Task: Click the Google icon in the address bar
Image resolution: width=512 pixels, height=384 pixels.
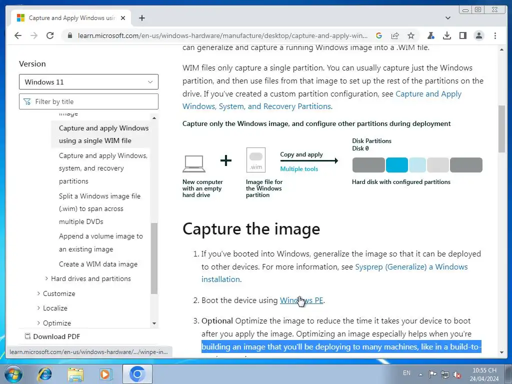Action: point(379,35)
